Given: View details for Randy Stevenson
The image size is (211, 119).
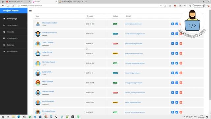Looking at the screenshot, I should click(x=172, y=34).
